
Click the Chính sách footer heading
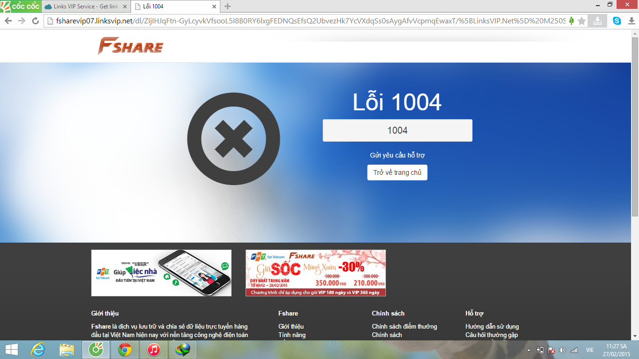(388, 313)
